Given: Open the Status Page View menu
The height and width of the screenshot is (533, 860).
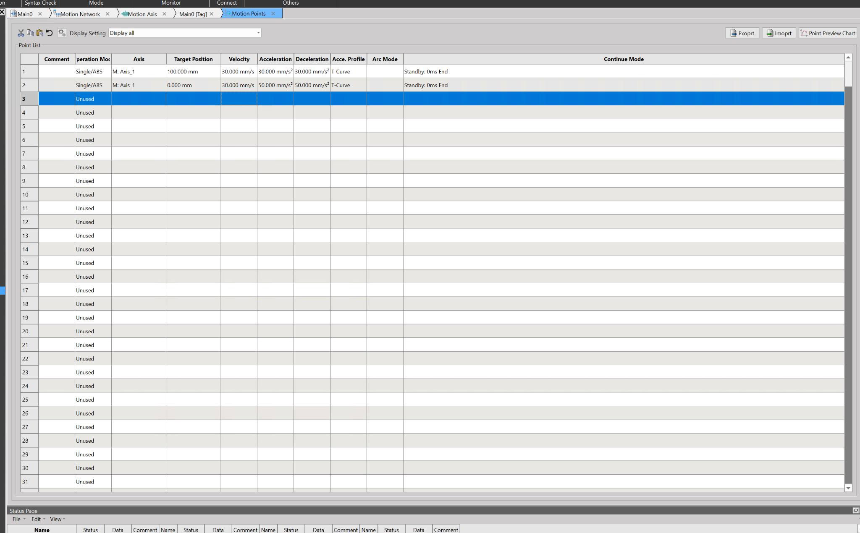Looking at the screenshot, I should coord(55,519).
